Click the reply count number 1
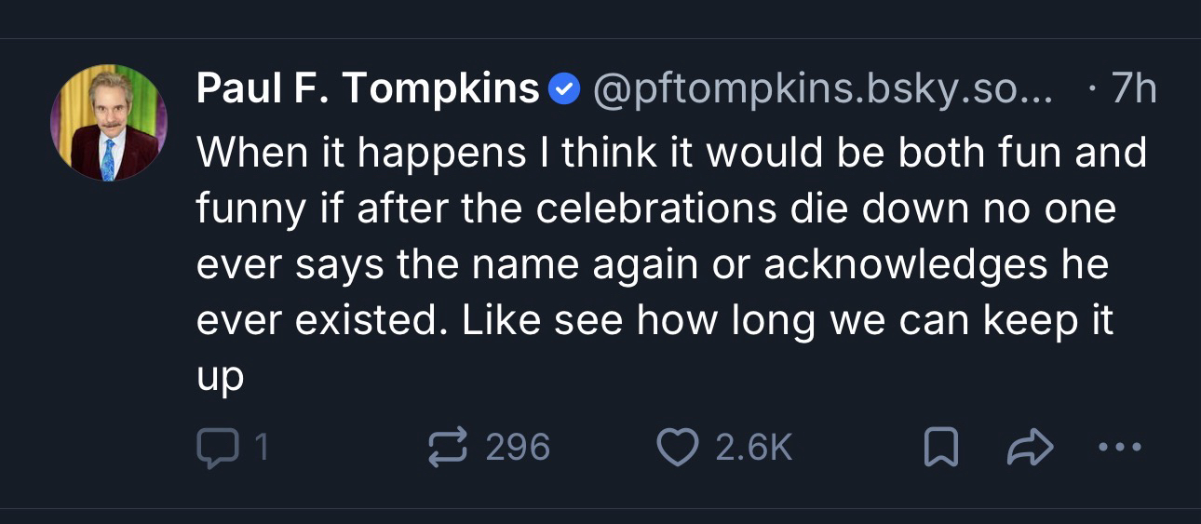 (263, 448)
